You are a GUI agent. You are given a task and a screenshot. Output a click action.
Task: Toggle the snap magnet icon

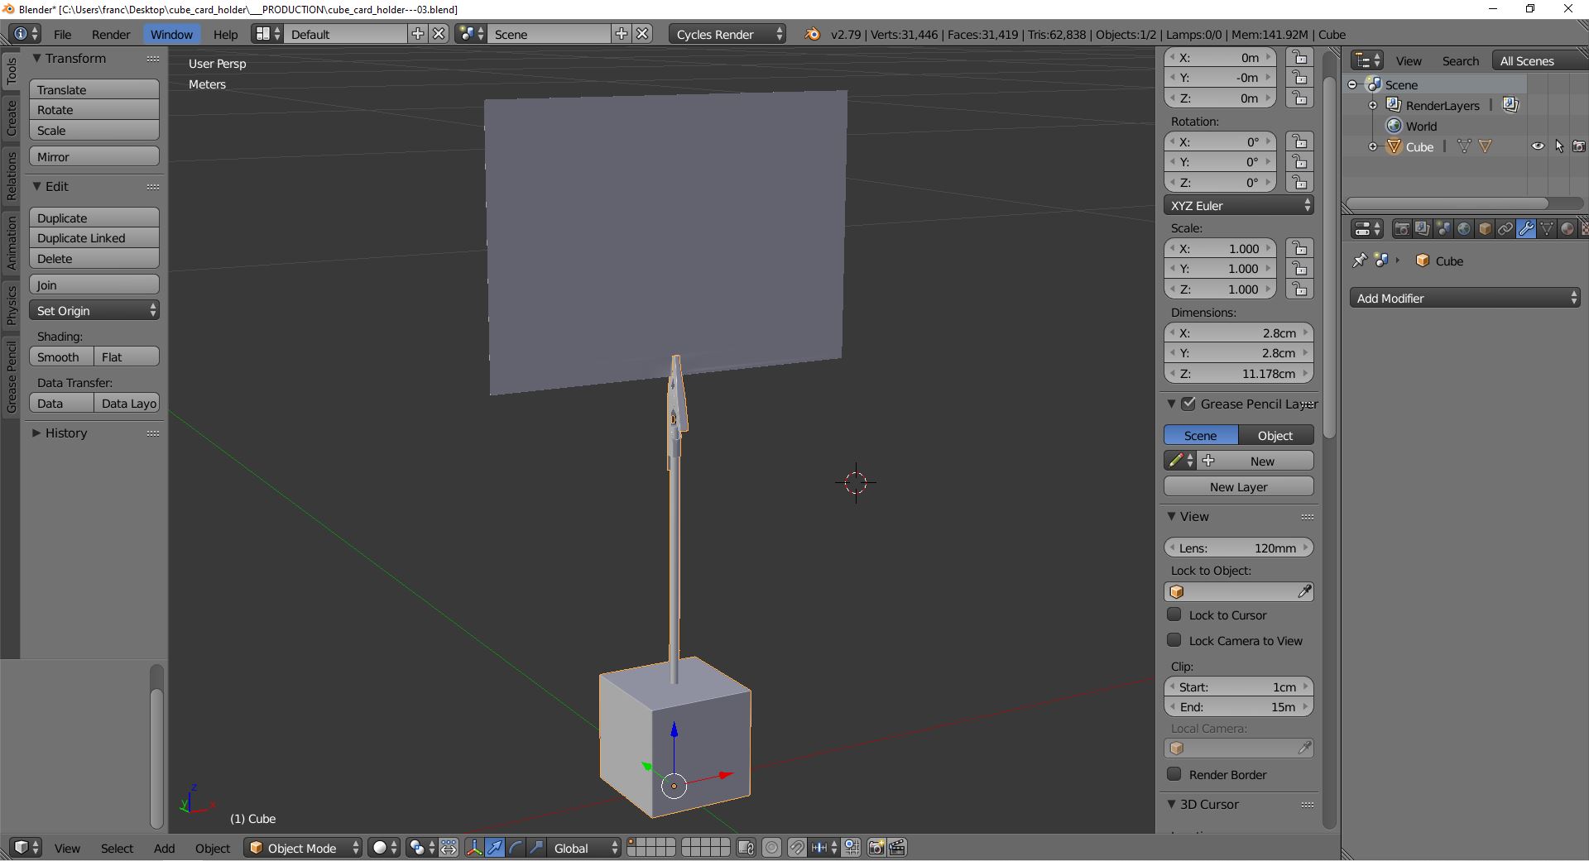(x=796, y=848)
